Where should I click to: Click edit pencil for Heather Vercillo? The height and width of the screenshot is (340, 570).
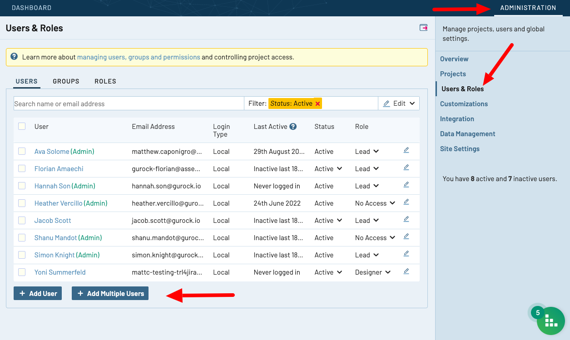tap(406, 202)
